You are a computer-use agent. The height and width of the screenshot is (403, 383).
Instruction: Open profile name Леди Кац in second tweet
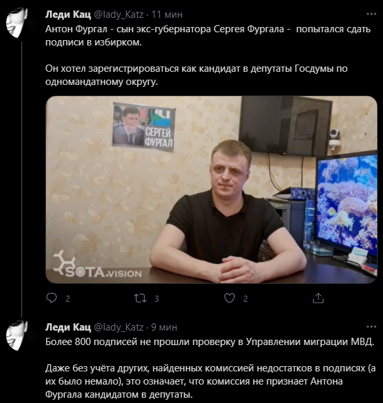coord(68,327)
